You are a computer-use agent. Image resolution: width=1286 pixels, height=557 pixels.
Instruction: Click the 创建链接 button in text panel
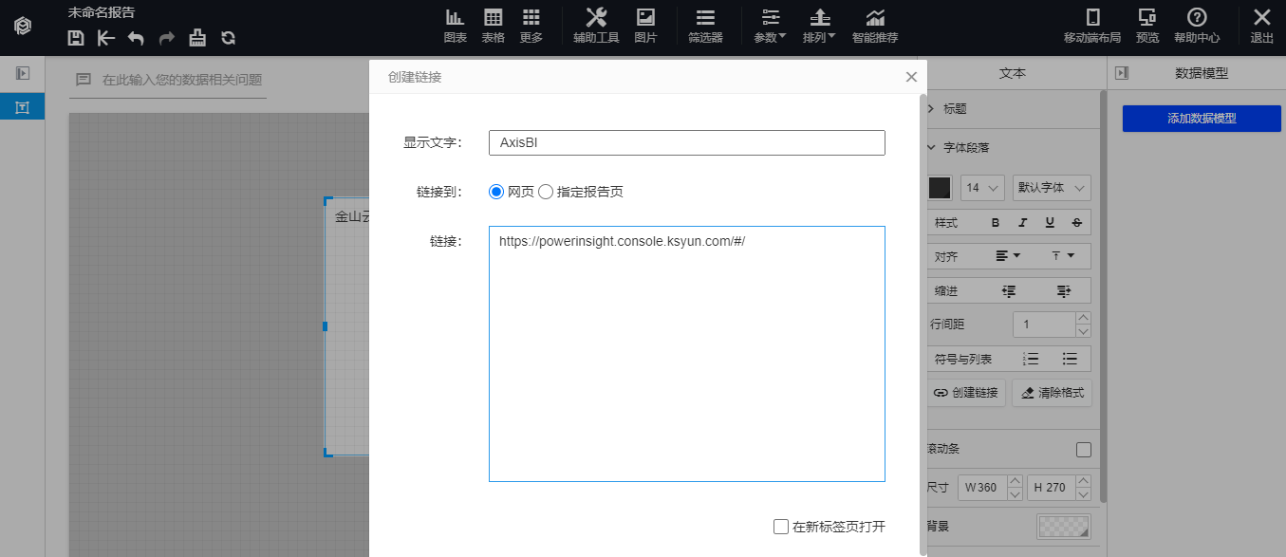[x=966, y=392]
